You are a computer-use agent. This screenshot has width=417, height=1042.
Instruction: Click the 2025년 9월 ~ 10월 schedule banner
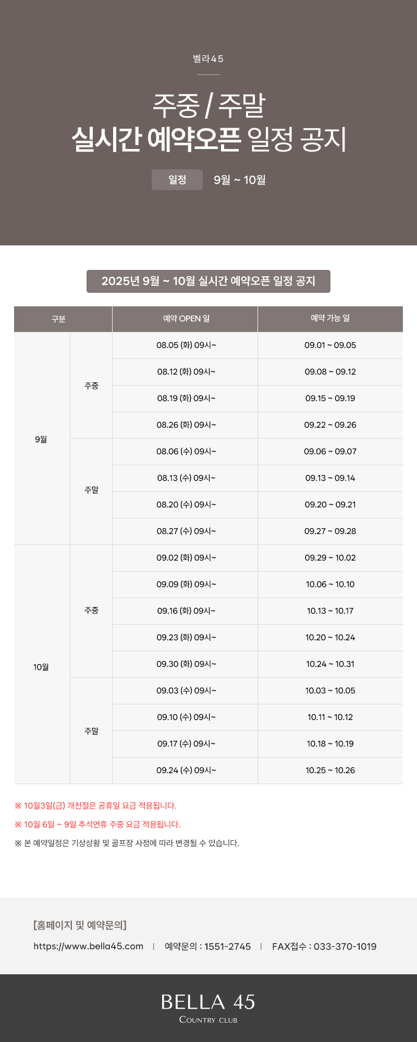208,281
